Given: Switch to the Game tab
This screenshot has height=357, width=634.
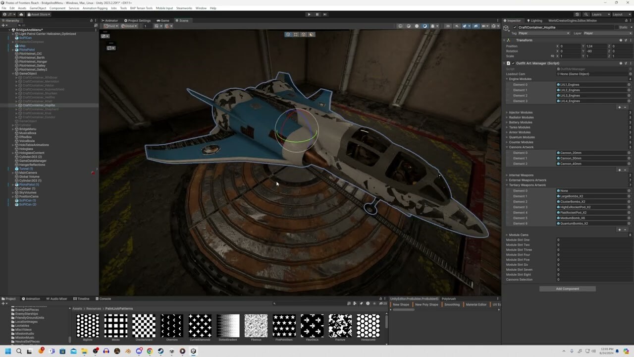Looking at the screenshot, I should coord(164,20).
